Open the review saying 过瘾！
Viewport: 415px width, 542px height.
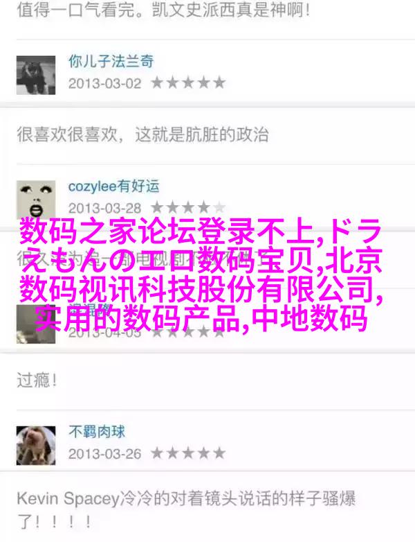pyautogui.click(x=37, y=381)
